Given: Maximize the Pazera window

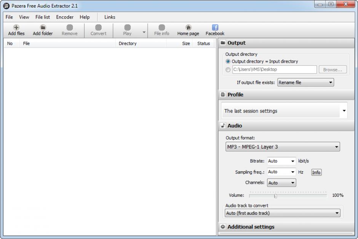Looking at the screenshot, I should (331, 4).
